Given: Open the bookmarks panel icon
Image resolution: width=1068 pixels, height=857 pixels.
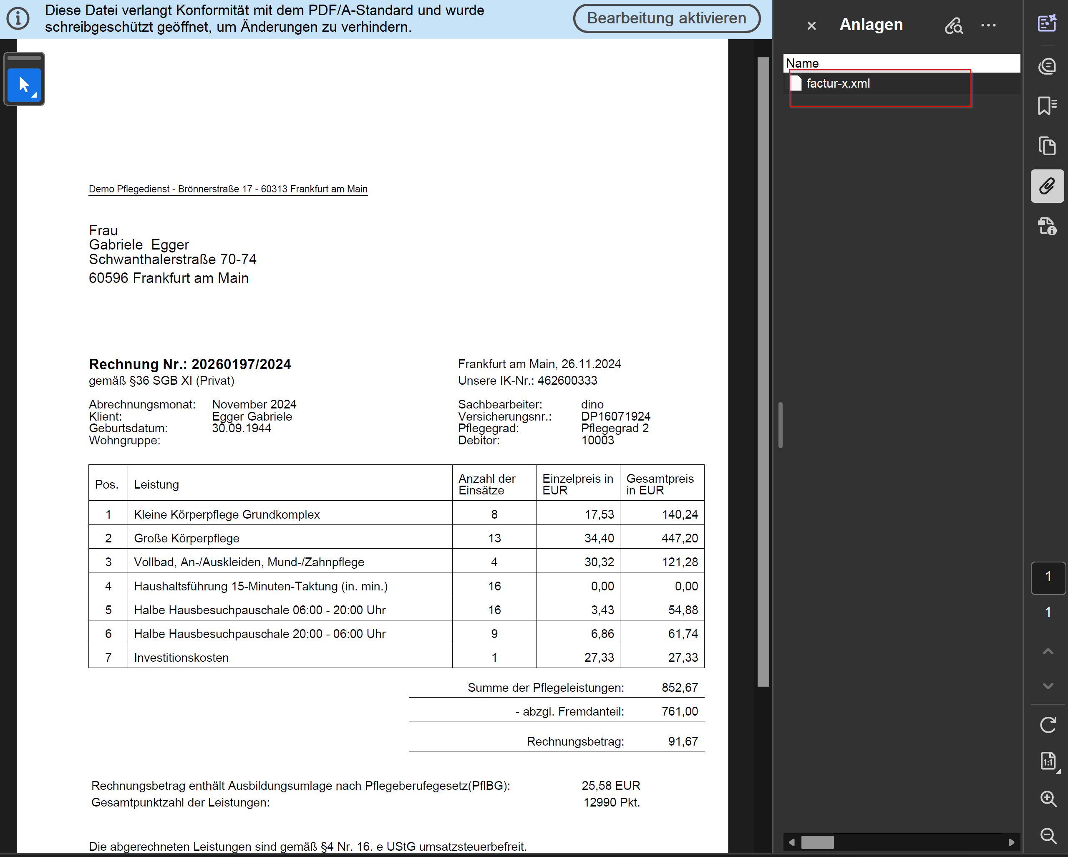Looking at the screenshot, I should pyautogui.click(x=1047, y=106).
